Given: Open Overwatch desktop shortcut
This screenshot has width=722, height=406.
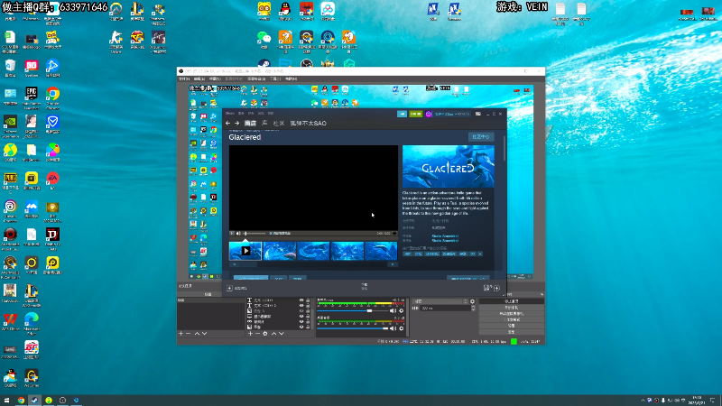Looking at the screenshot, I should pyautogui.click(x=116, y=12).
